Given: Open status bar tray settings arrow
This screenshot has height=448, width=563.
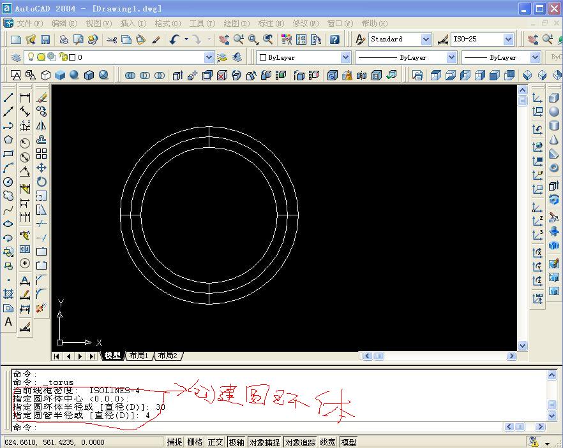Looking at the screenshot, I should click(547, 443).
